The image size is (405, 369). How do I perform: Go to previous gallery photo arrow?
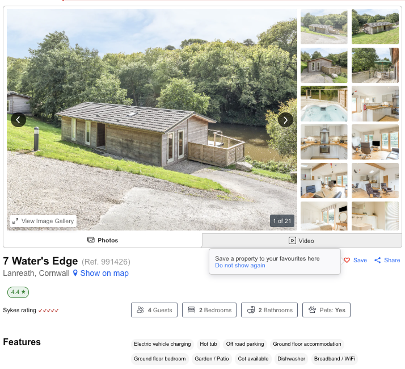(18, 120)
